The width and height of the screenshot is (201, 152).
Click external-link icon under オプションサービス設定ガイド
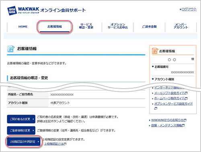(156, 108)
